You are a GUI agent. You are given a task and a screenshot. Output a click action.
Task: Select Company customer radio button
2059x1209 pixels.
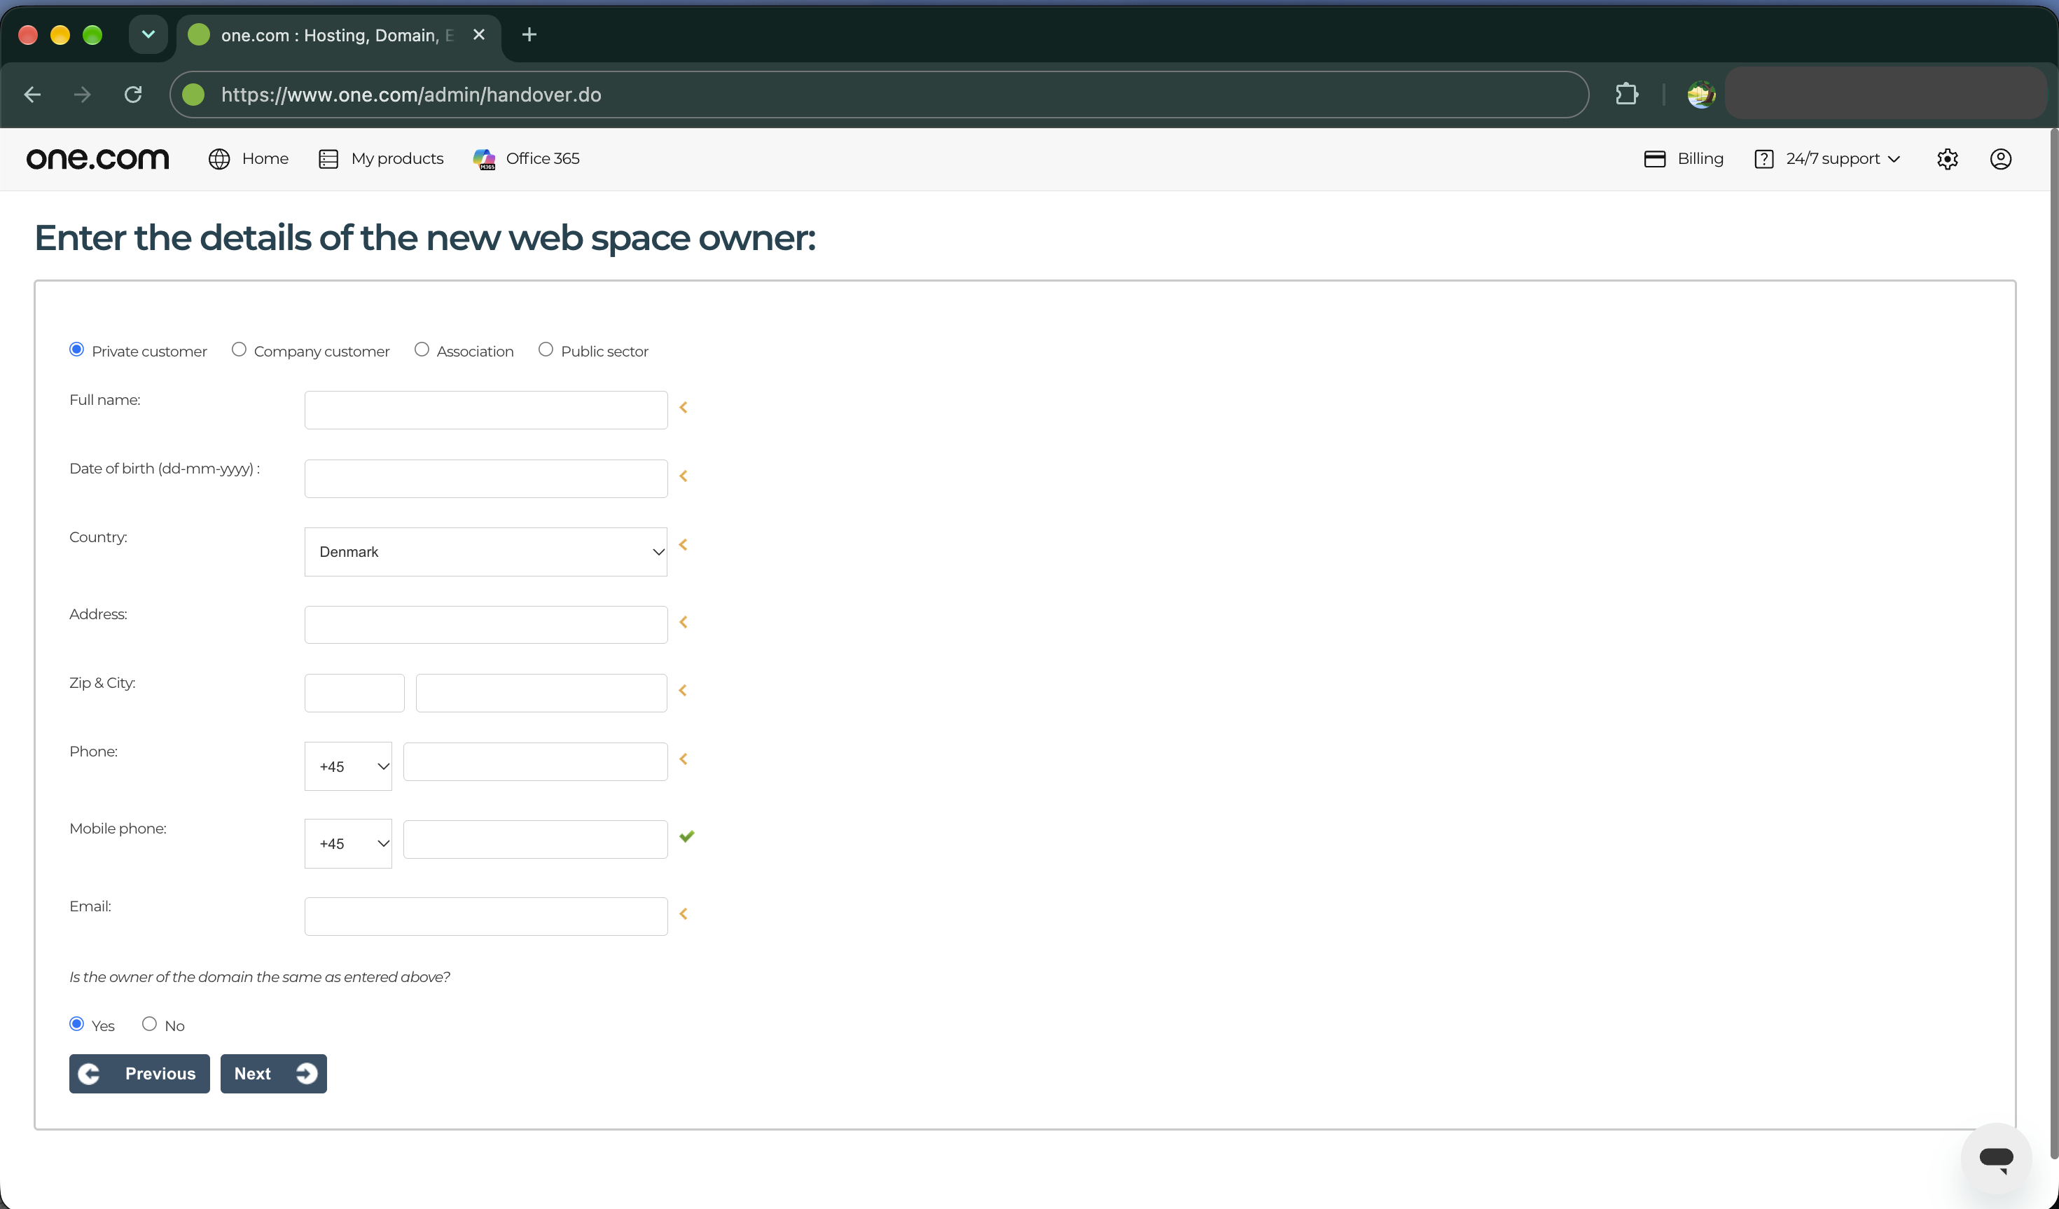(239, 349)
